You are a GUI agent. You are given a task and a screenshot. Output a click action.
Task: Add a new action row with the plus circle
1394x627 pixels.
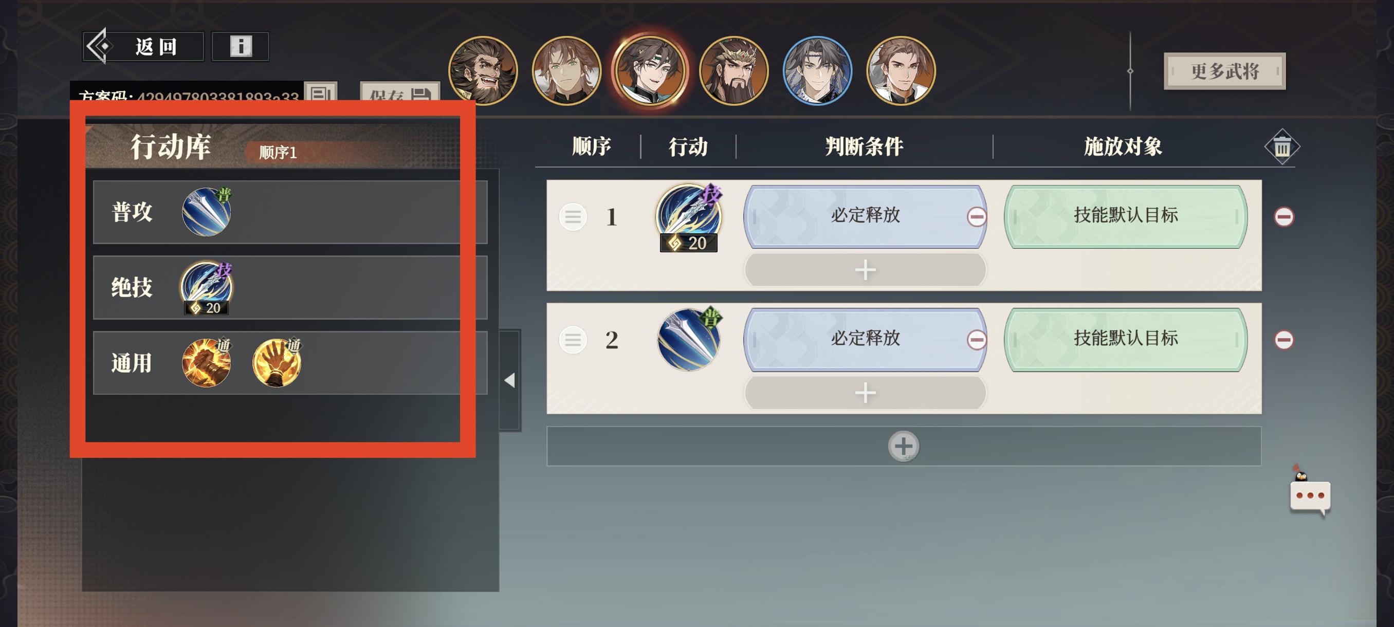[x=903, y=446]
